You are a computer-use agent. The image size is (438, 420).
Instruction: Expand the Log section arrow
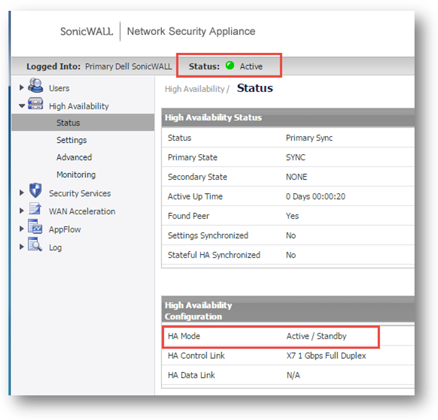tap(22, 247)
